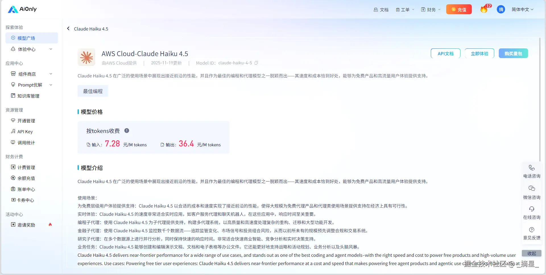Click the phone consultation icon
This screenshot has width=546, height=275.
pyautogui.click(x=531, y=168)
